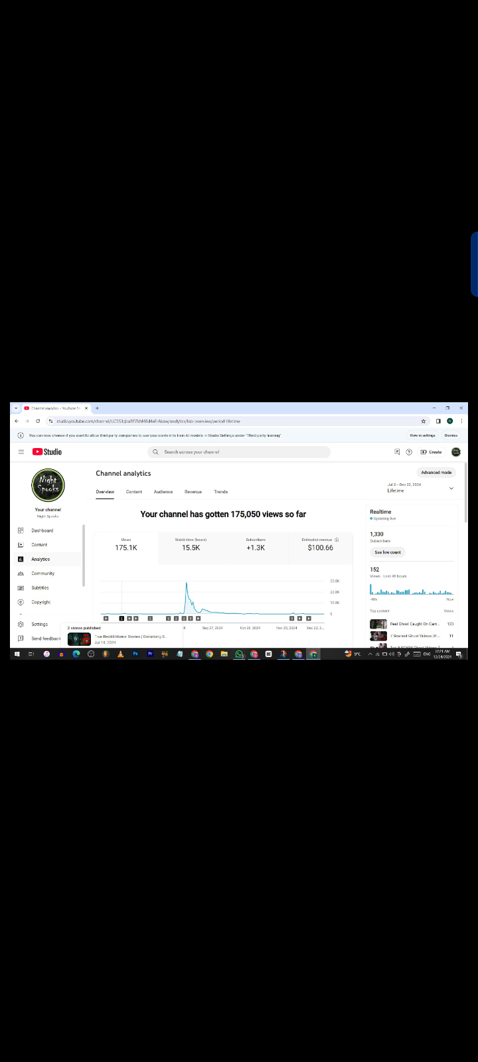
Task: Select the Subscribers +1.3K metric card
Action: [x=256, y=548]
